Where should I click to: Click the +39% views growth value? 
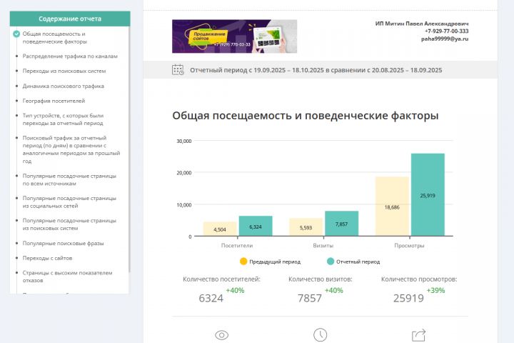[435, 291]
